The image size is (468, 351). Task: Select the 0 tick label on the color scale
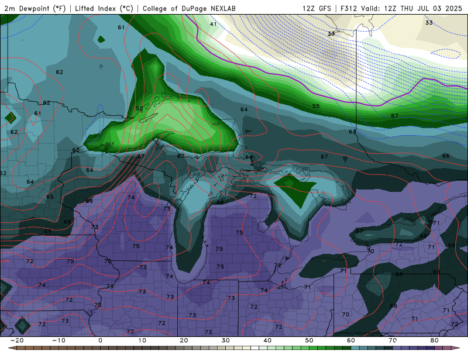100,340
